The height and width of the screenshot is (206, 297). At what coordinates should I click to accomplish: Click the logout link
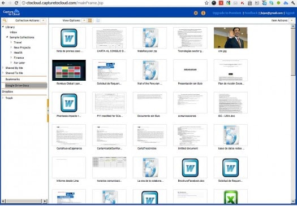click(x=290, y=13)
